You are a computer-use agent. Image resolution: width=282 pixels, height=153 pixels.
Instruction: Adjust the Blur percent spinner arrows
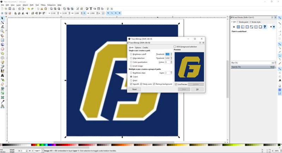[275, 63]
